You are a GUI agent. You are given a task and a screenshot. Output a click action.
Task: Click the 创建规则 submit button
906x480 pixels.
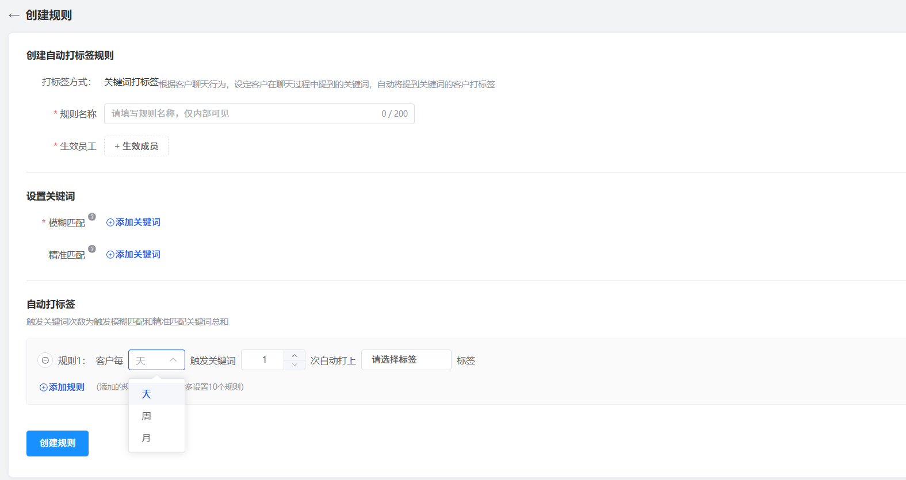[x=58, y=443]
